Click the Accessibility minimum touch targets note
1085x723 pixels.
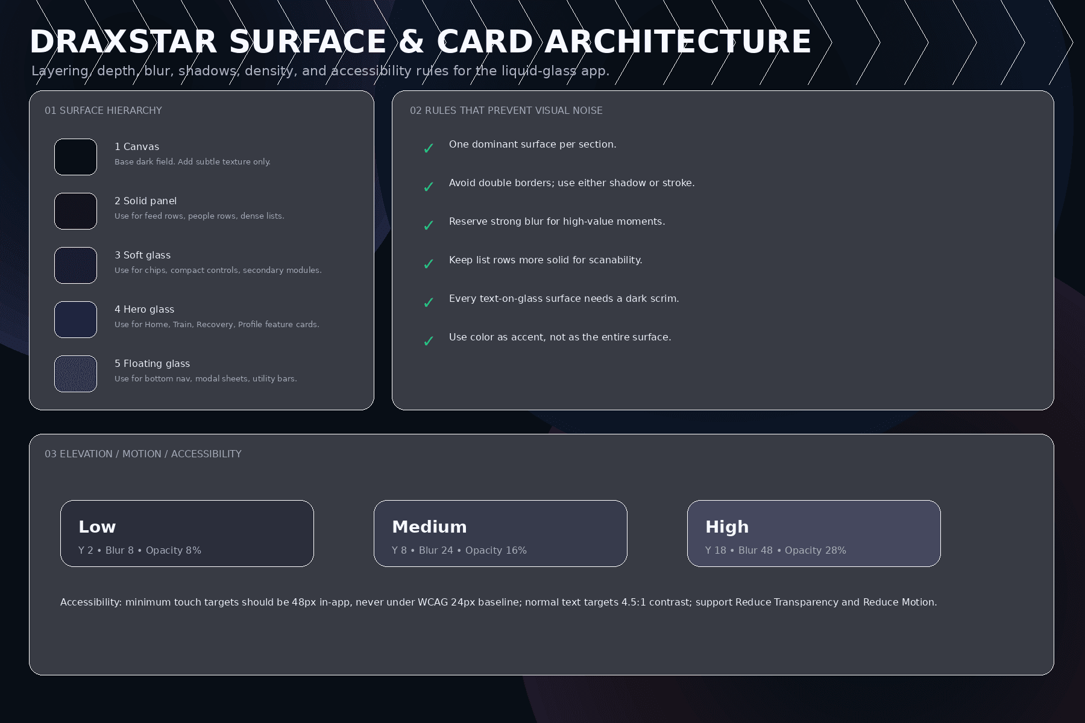[498, 602]
